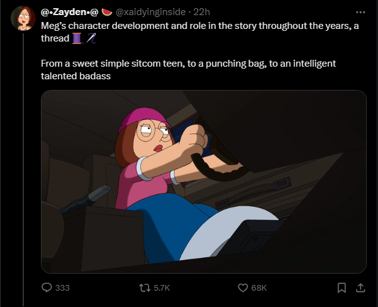Visit the @xaidyinginside handle link
The height and width of the screenshot is (307, 378).
(x=151, y=12)
